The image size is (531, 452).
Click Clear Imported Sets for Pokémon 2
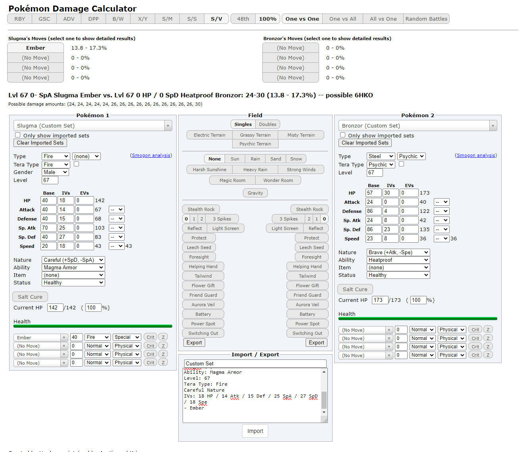click(365, 143)
